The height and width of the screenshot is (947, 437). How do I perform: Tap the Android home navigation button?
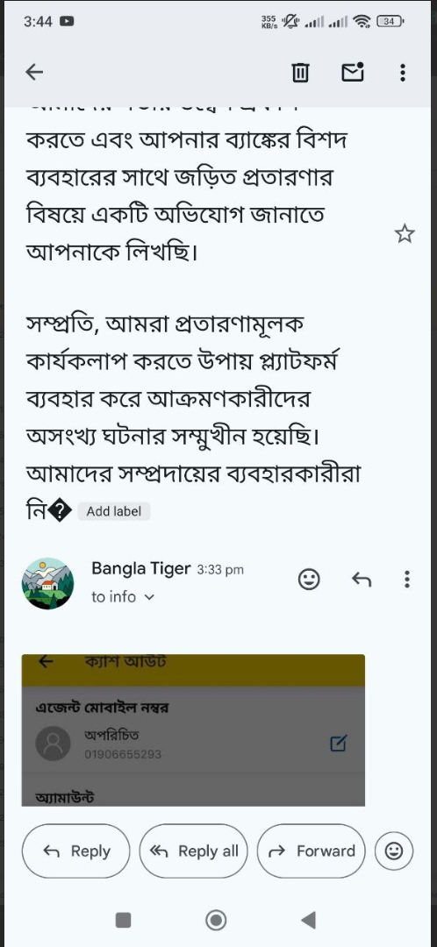click(x=216, y=920)
